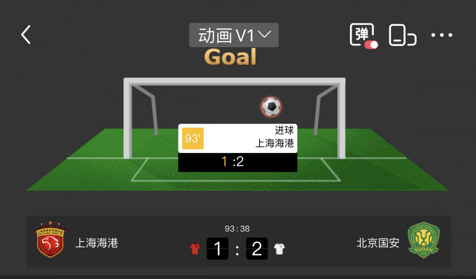The height and width of the screenshot is (279, 476).
Task: Click the golden Goal text
Action: (231, 57)
